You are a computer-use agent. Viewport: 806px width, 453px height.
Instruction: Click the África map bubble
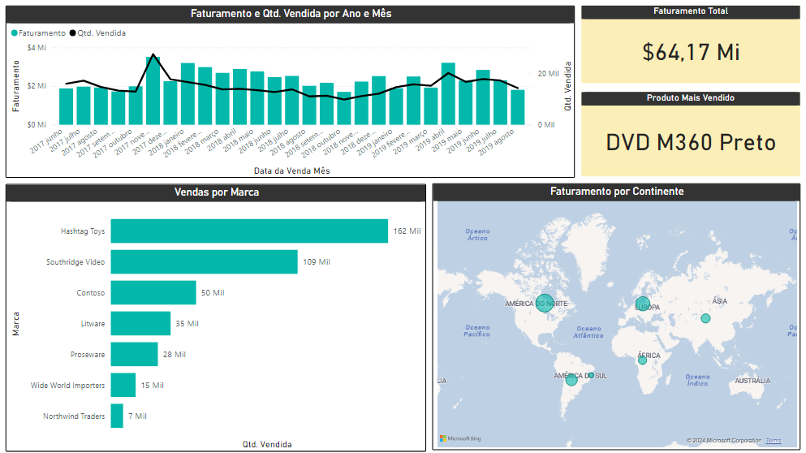[x=643, y=360]
